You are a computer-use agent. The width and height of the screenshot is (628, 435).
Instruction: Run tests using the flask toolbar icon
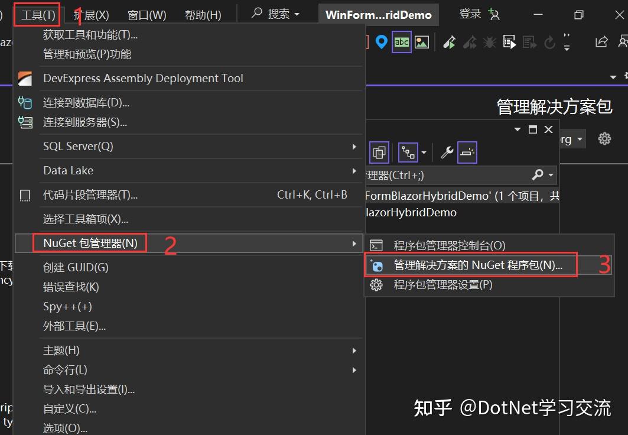coord(450,41)
